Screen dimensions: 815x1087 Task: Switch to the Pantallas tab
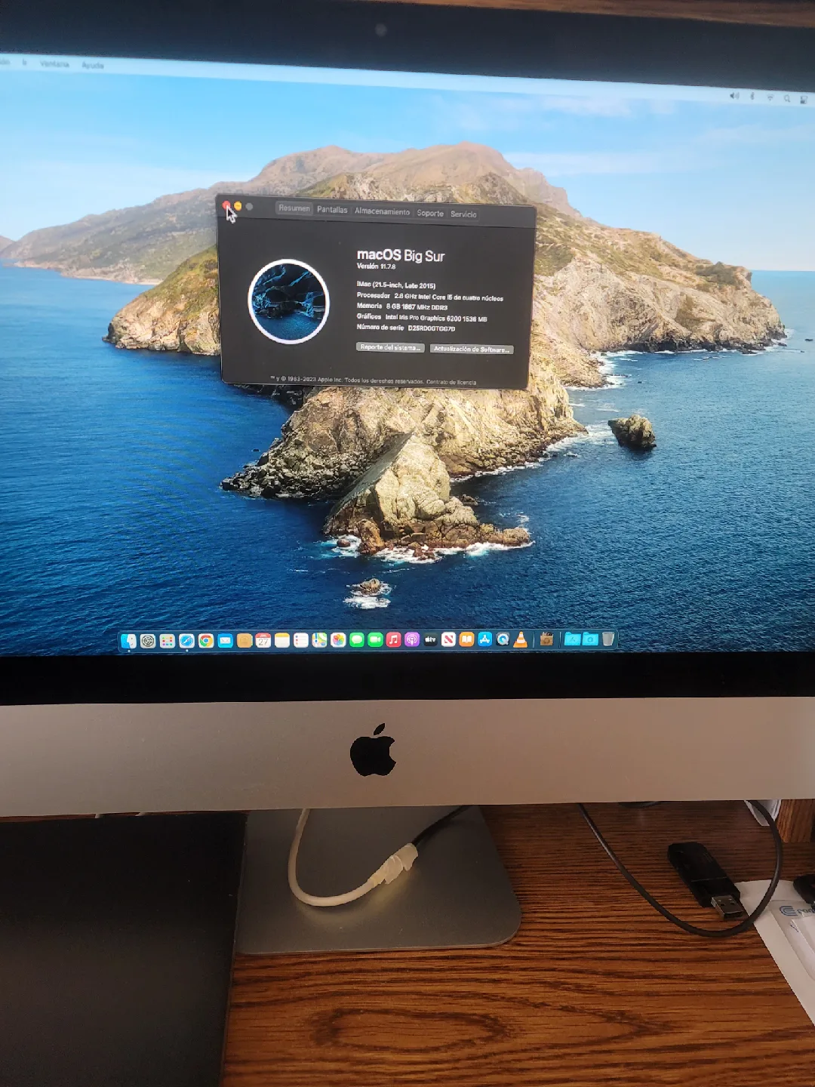click(x=332, y=210)
